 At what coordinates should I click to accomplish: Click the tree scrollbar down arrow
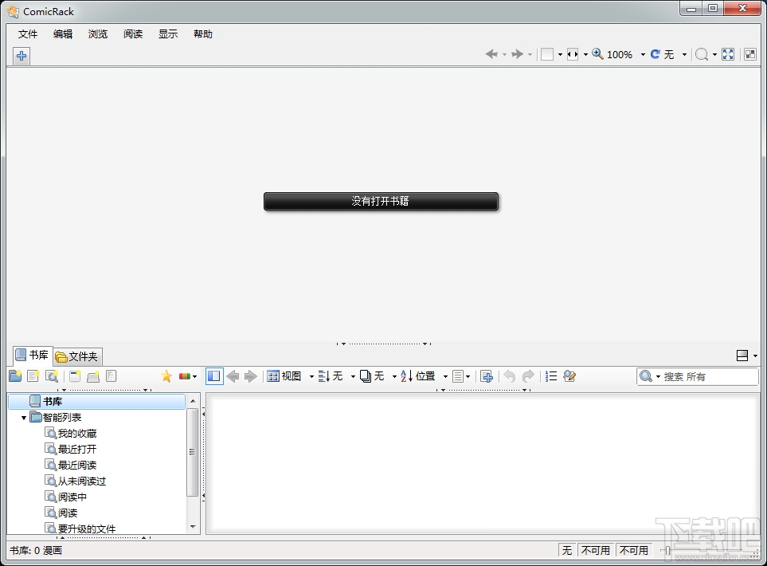(x=193, y=527)
